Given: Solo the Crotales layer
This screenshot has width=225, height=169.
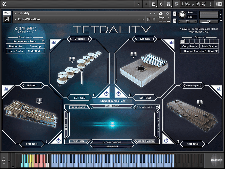Looking at the screenshot, I should (94, 95).
